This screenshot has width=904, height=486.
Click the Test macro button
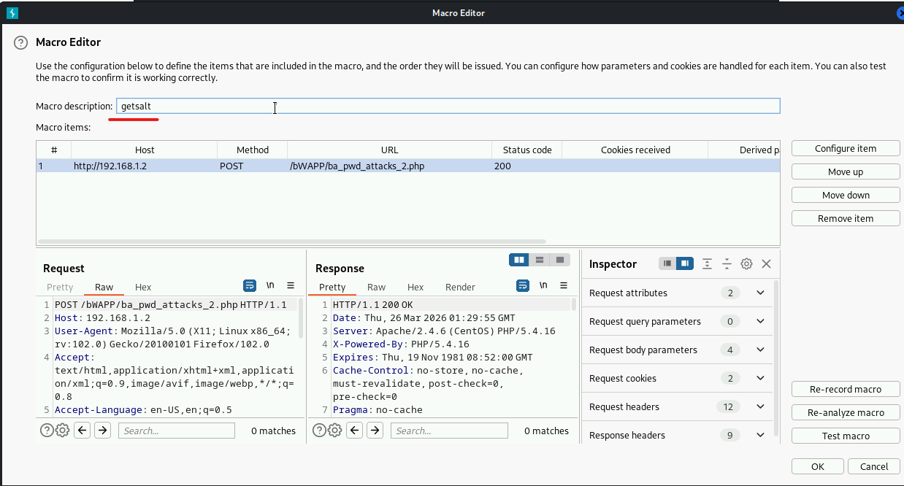846,436
